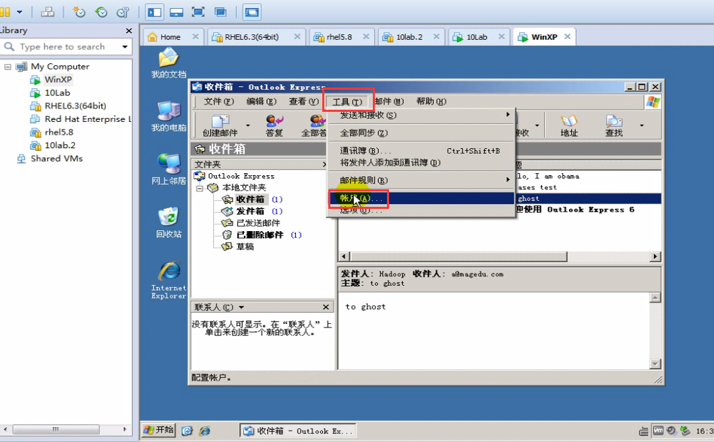The image size is (714, 442).
Task: Select the Internet Explorer desktop icon
Action: [x=169, y=280]
